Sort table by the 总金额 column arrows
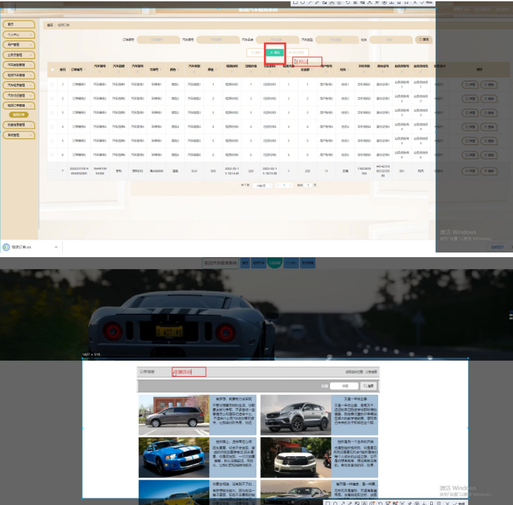Screen dimensions: 513x505 pyautogui.click(x=313, y=69)
